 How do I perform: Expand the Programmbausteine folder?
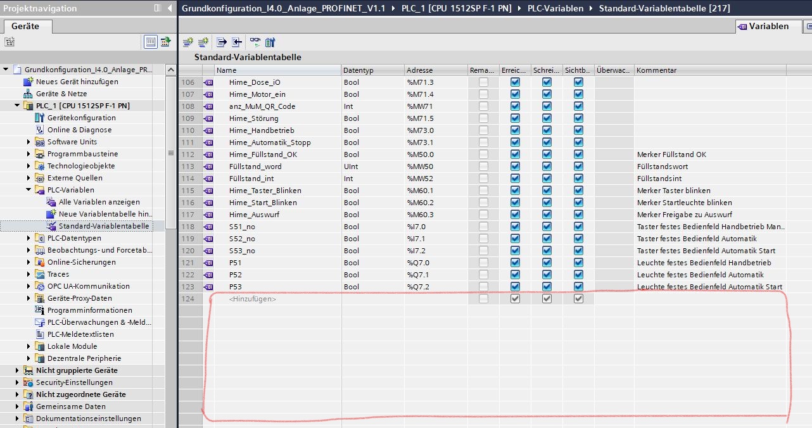point(29,154)
